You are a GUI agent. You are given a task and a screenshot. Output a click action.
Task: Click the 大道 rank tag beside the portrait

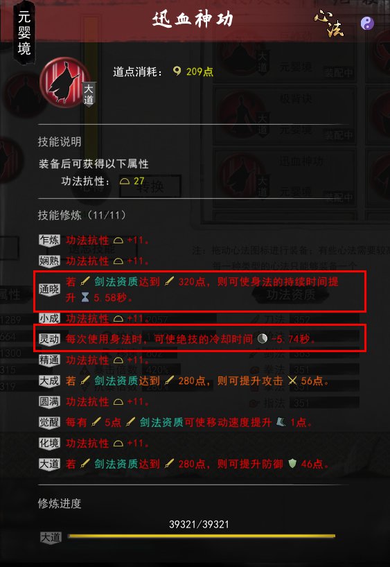click(89, 95)
